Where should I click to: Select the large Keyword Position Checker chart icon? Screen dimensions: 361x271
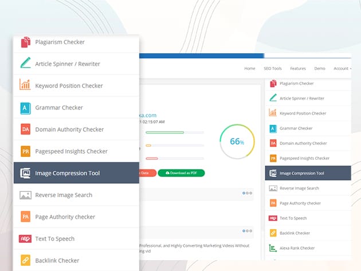click(25, 85)
